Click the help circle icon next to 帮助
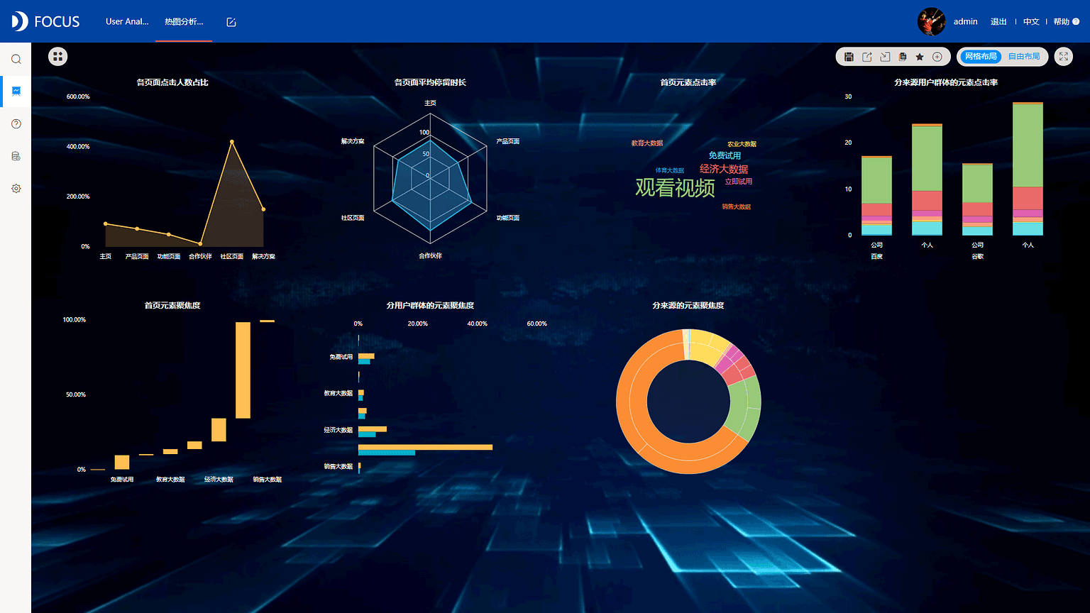1090x613 pixels. tap(1076, 22)
